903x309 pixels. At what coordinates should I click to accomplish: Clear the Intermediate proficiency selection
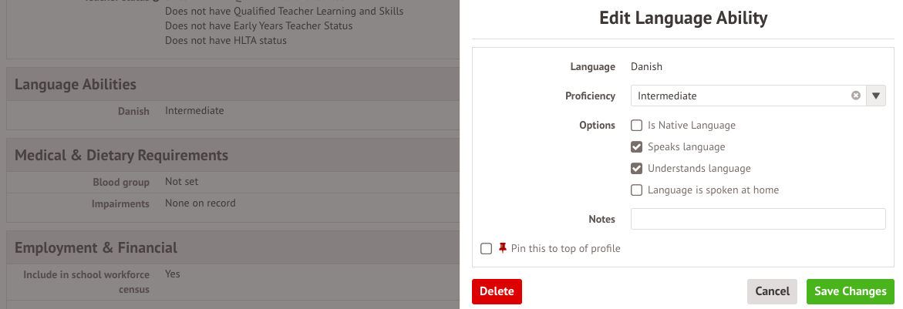pos(855,96)
